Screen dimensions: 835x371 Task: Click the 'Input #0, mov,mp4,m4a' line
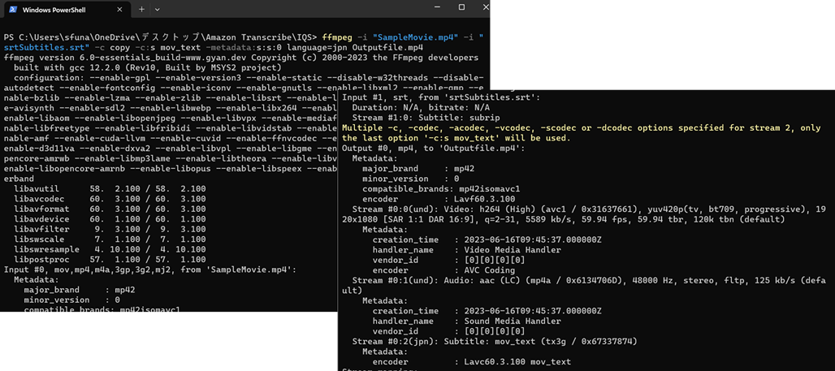[149, 270]
